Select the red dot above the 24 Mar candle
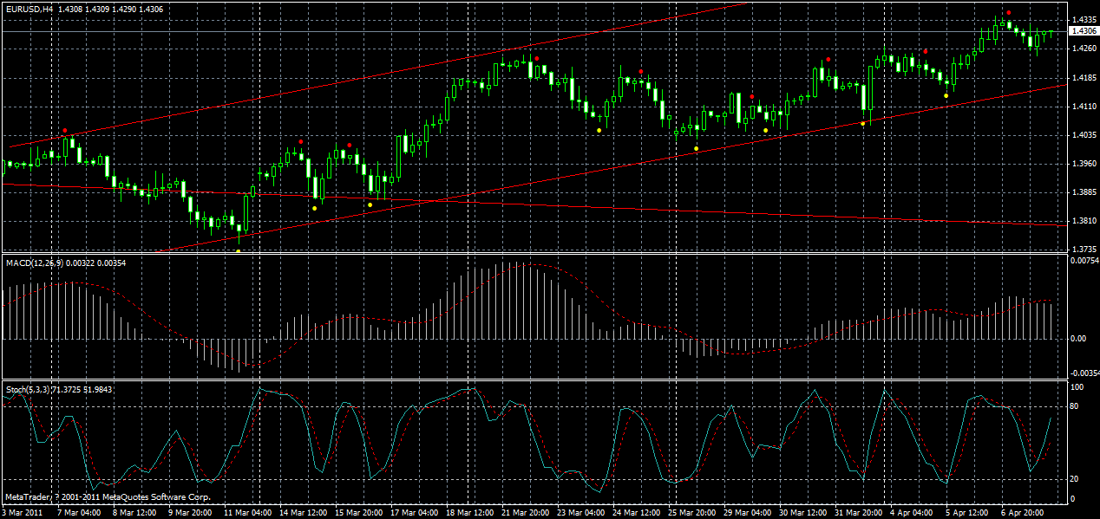 tap(641, 72)
